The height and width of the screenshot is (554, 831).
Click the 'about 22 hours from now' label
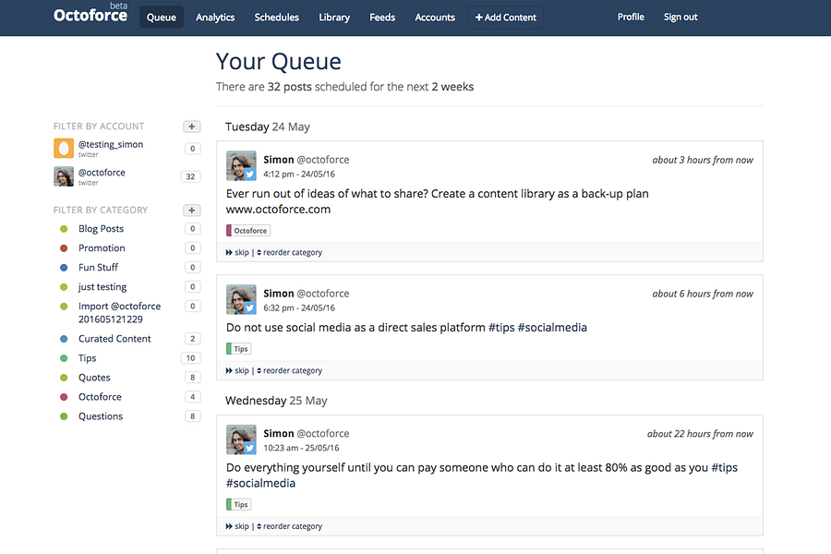click(x=700, y=434)
